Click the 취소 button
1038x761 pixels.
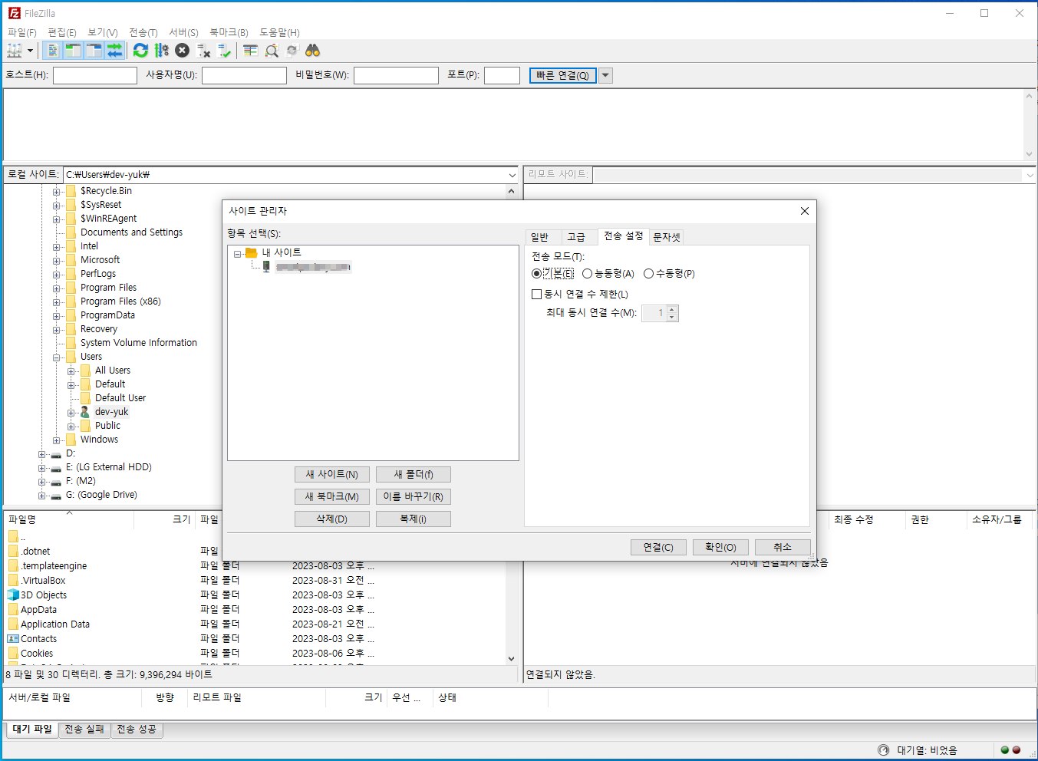click(783, 547)
